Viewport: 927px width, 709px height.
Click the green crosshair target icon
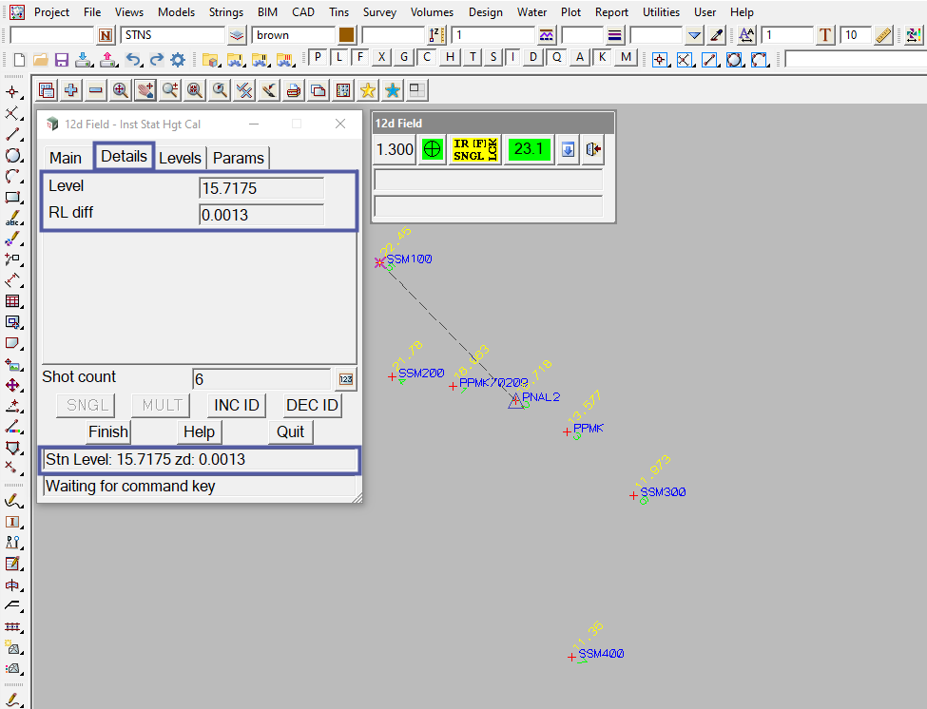pos(433,149)
